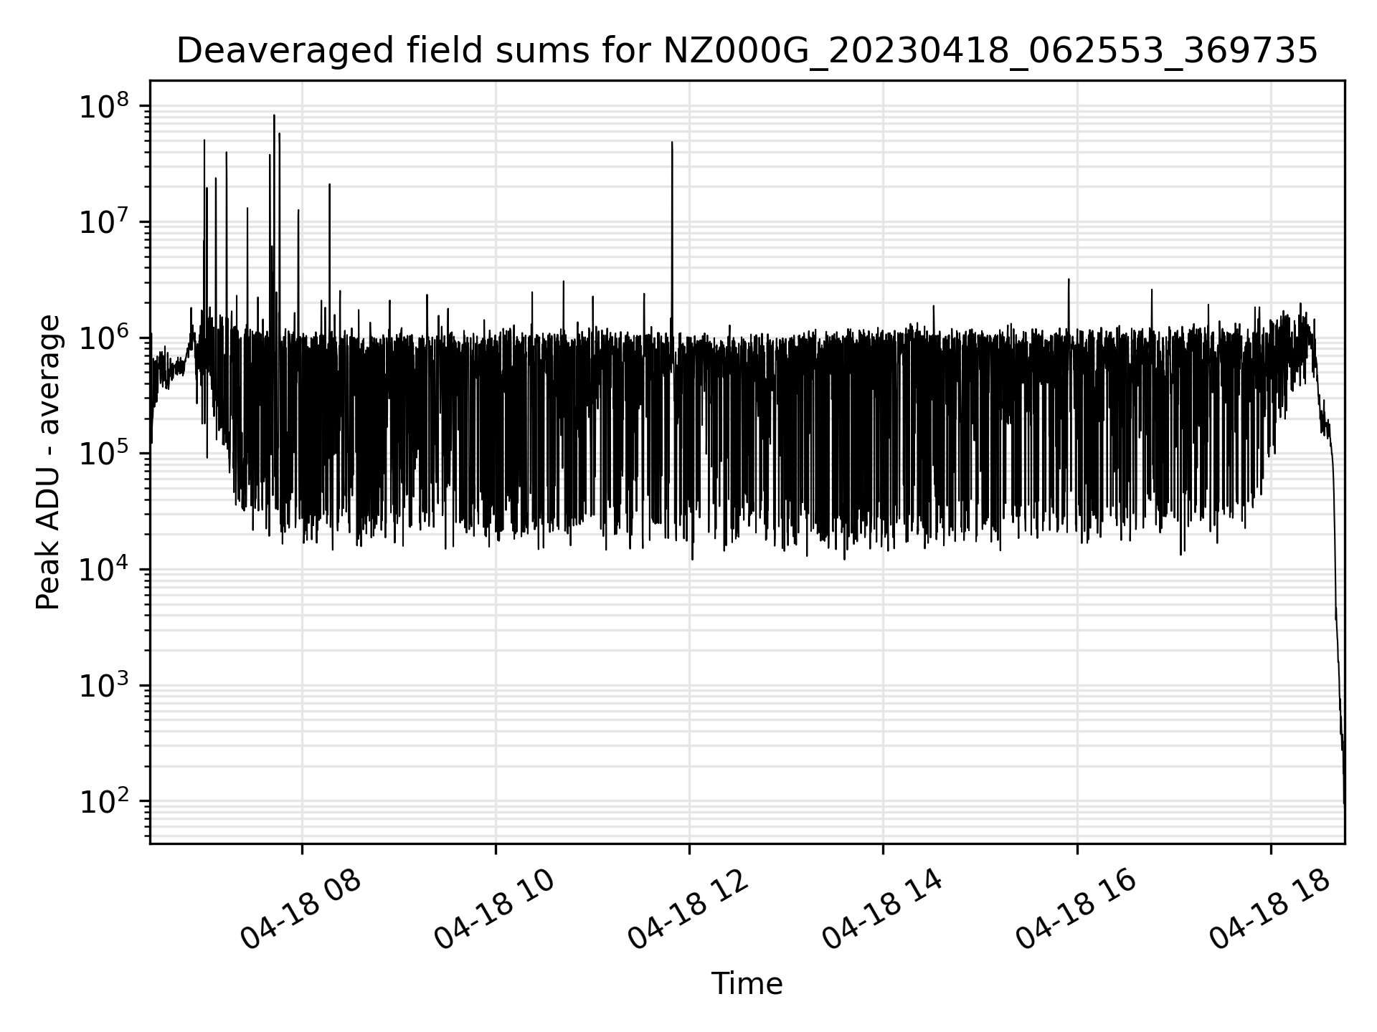Click the x tick label '04-18 08'
The image size is (1377, 1032).
[301, 910]
